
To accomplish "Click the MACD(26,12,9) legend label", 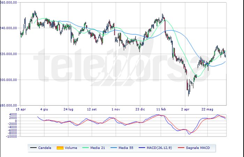I will [x=159, y=148].
